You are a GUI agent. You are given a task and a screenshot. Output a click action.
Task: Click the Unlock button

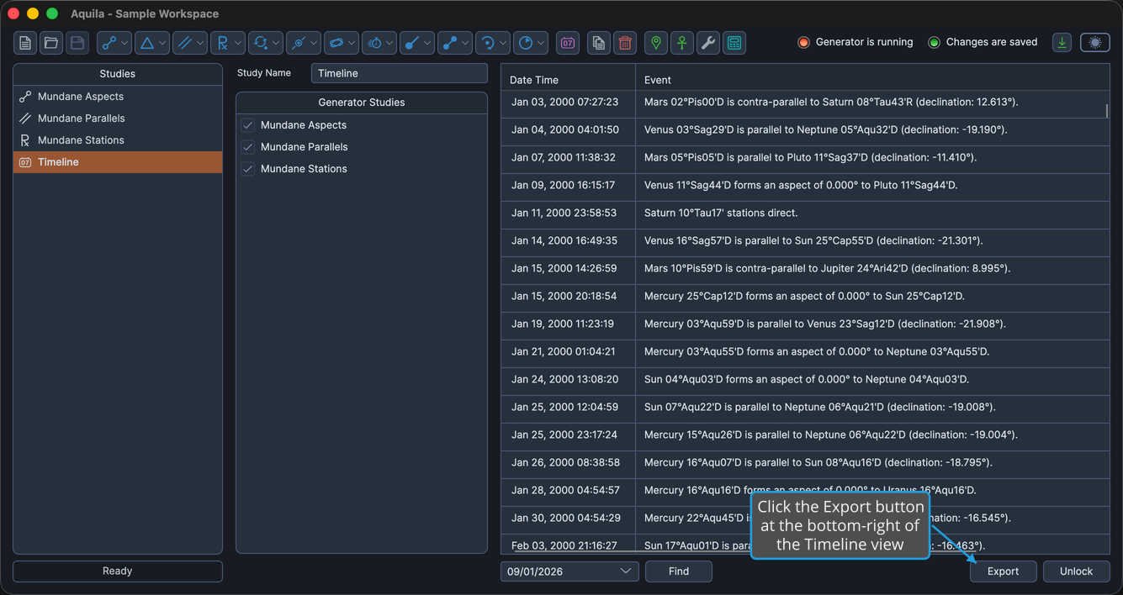pos(1076,571)
